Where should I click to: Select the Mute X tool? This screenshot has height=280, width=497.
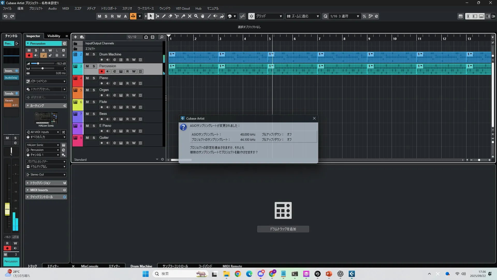coord(190,16)
